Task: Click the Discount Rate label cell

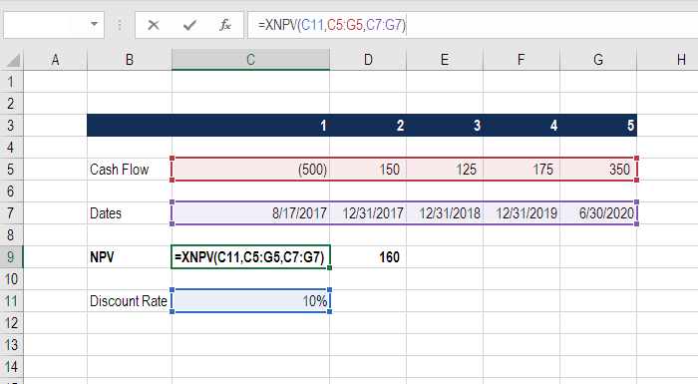Action: coord(130,300)
